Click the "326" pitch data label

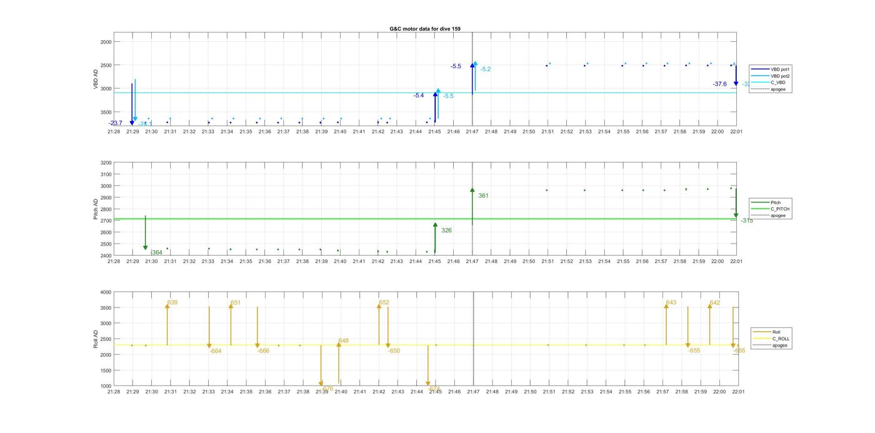tap(446, 231)
